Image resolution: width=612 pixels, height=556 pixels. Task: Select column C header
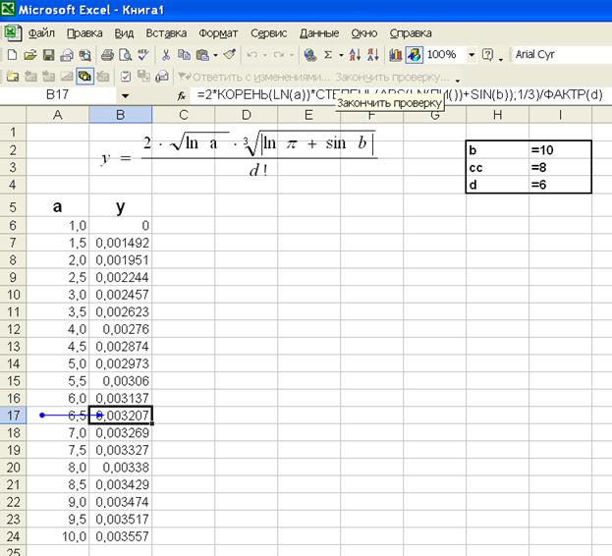[184, 115]
